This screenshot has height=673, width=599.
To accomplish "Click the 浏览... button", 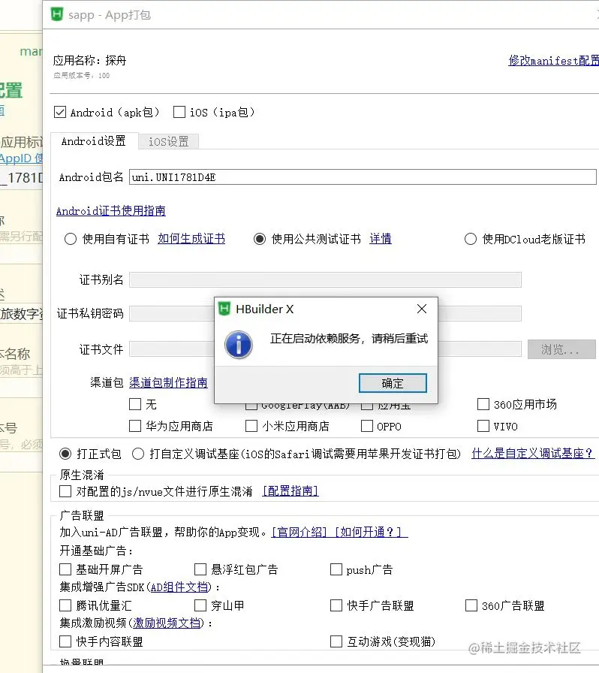I will pyautogui.click(x=561, y=349).
